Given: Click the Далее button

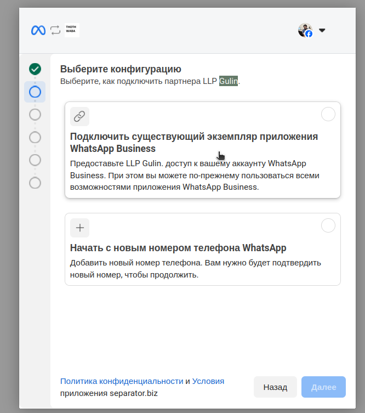Looking at the screenshot, I should pyautogui.click(x=323, y=387).
